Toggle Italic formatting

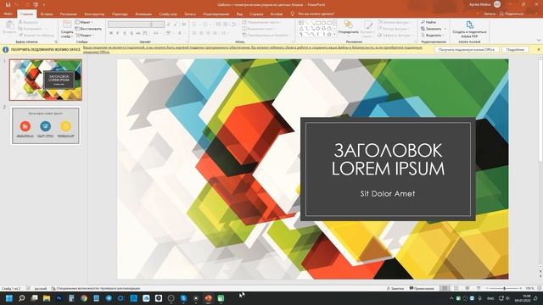click(118, 33)
